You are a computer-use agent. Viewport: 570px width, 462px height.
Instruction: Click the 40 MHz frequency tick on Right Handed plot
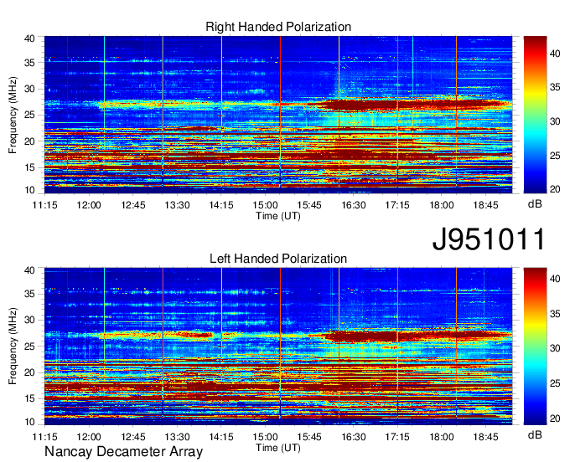(x=29, y=38)
